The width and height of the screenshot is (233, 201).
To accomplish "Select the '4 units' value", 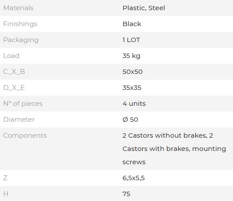I will point(134,104).
